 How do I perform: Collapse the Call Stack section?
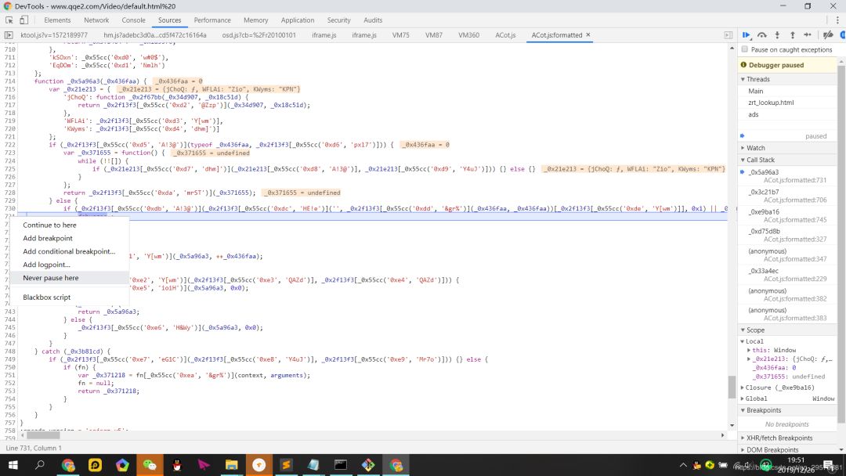[763, 160]
